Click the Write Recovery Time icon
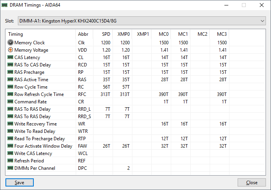 [10, 124]
